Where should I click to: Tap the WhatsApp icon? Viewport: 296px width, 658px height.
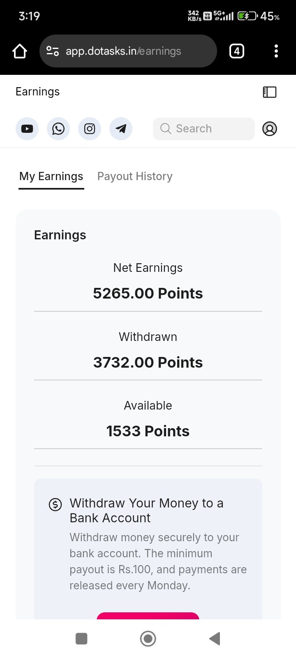coord(58,129)
